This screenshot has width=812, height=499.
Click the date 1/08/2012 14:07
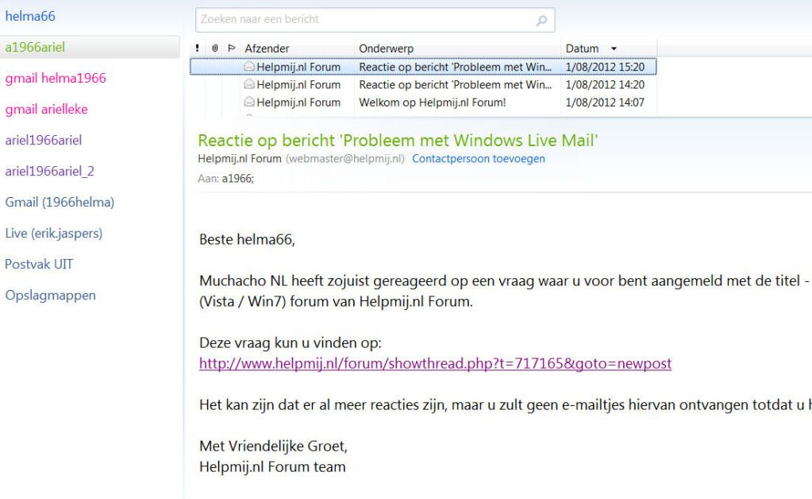coord(605,102)
